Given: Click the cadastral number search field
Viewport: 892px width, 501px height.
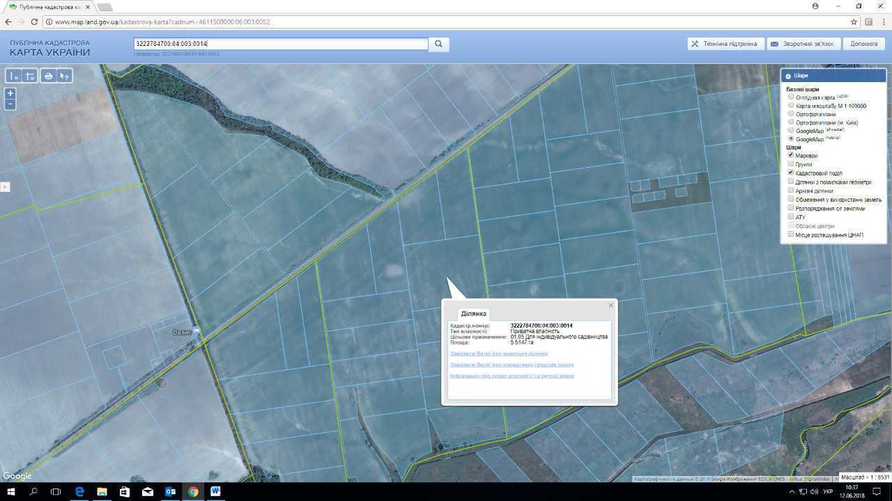Looking at the screenshot, I should click(280, 44).
